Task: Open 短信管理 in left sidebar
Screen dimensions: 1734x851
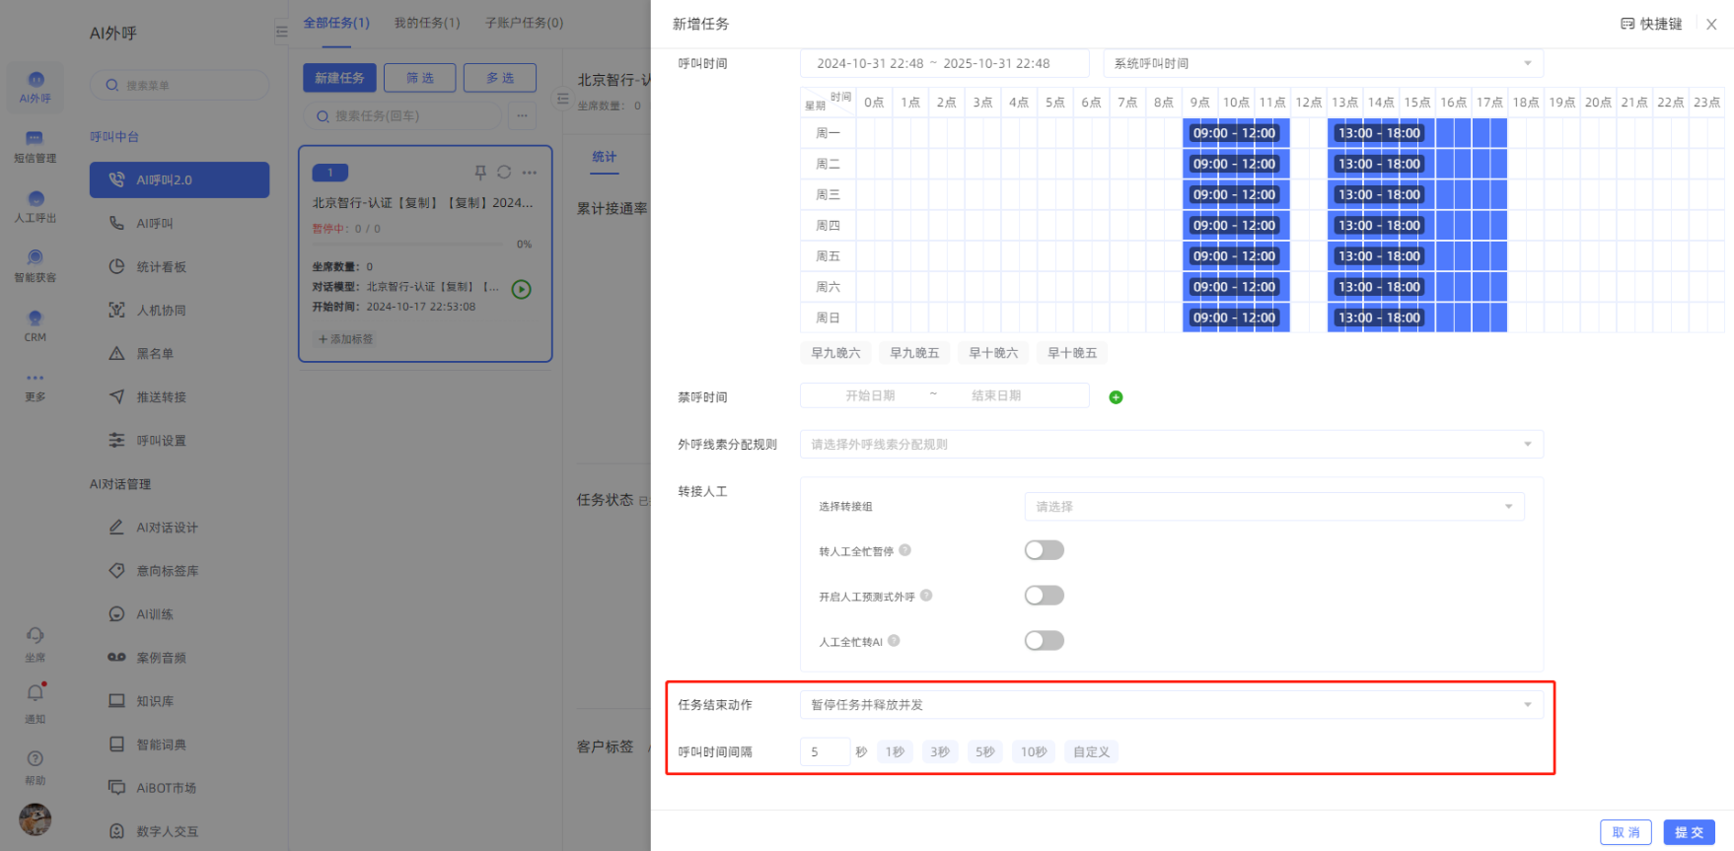Action: (36, 146)
